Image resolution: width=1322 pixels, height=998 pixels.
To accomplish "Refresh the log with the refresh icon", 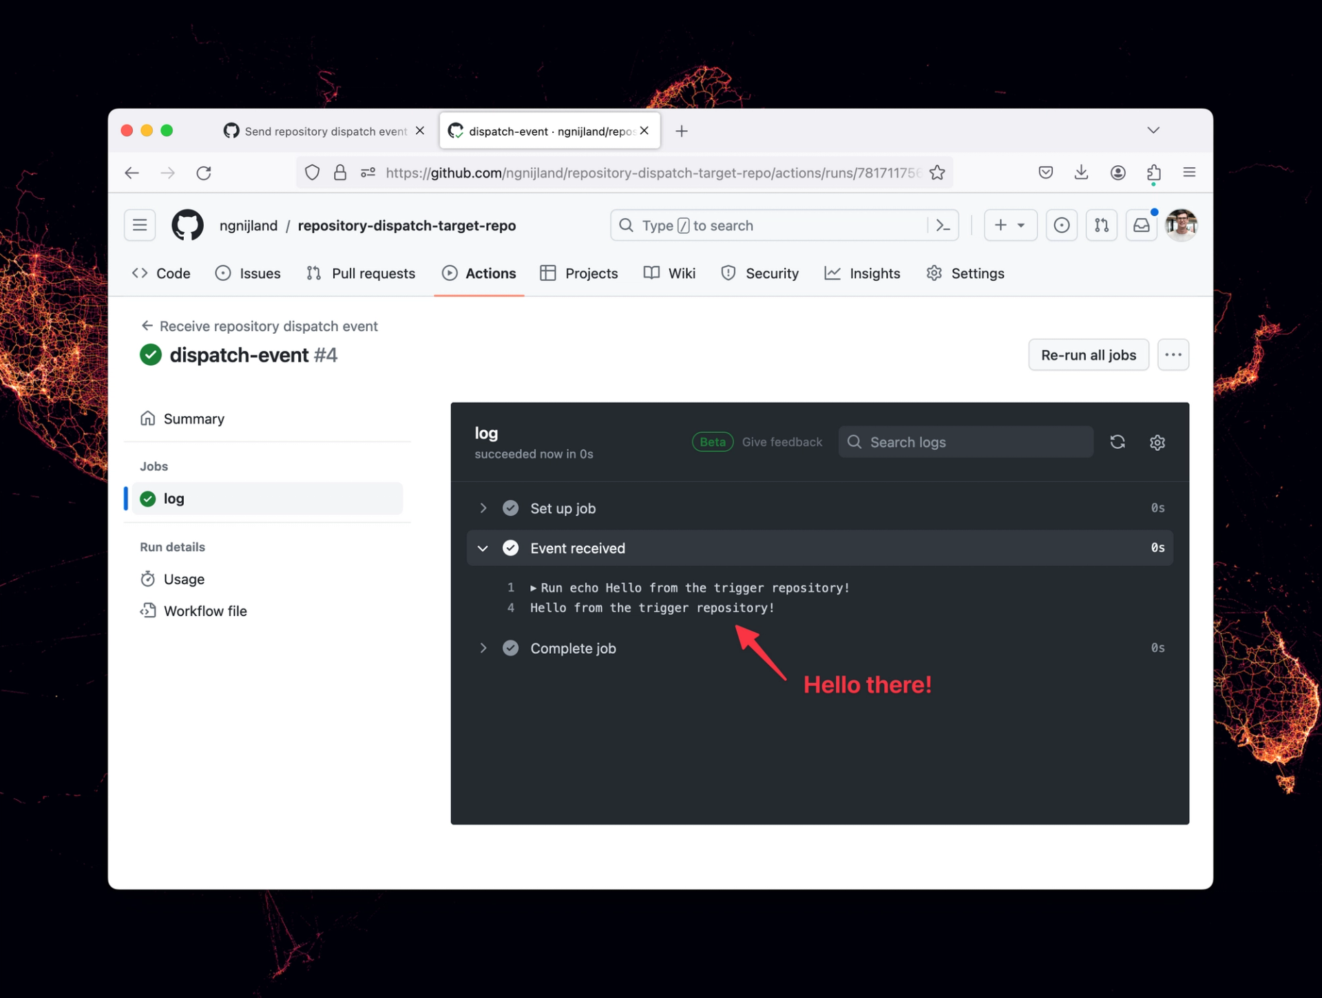I will click(1117, 442).
